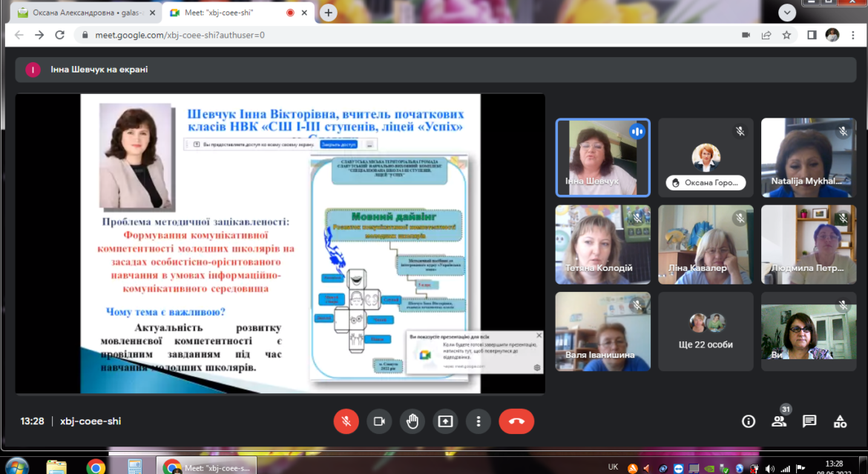Click the volume icon in system tray
The width and height of the screenshot is (868, 474).
click(x=770, y=469)
